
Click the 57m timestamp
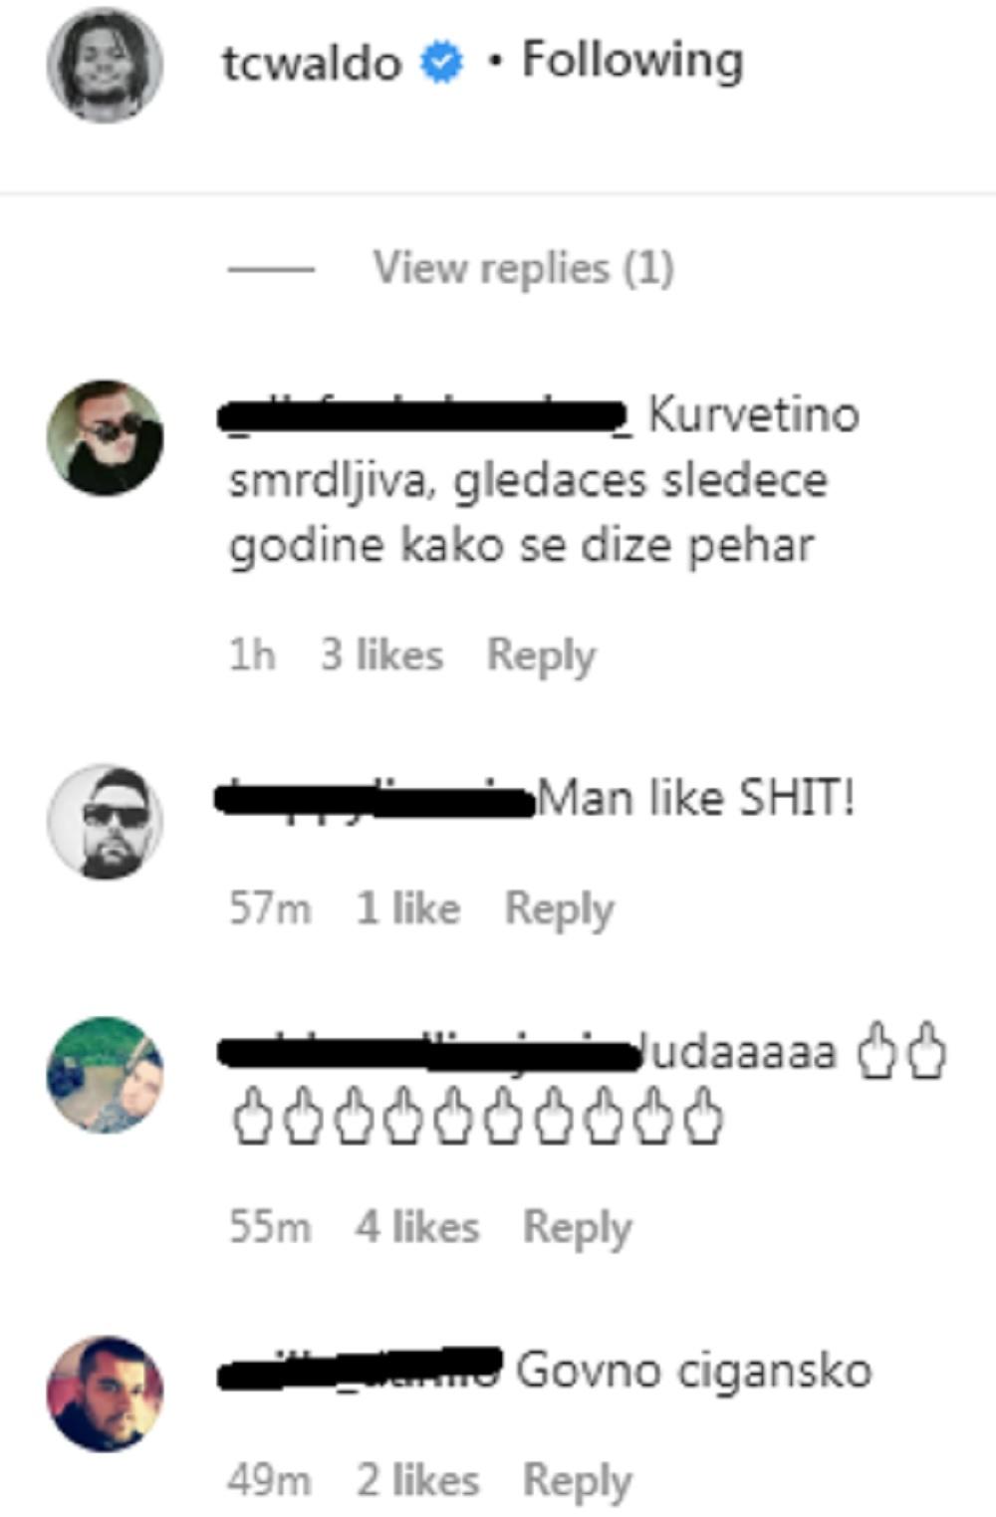(x=270, y=907)
